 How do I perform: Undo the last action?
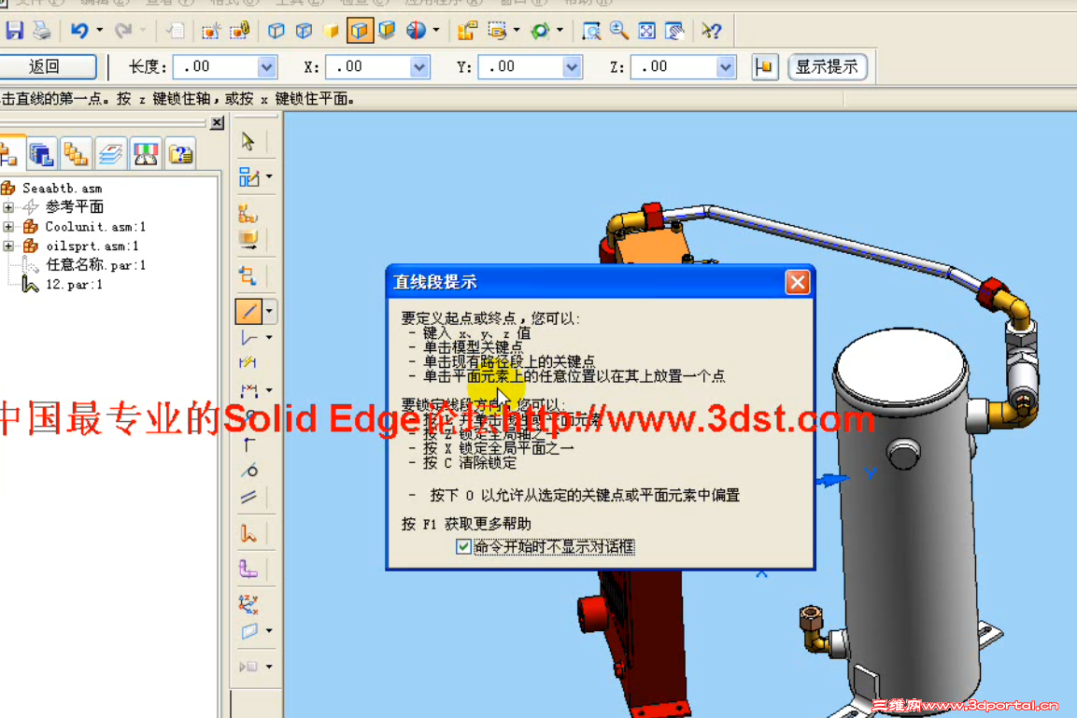(79, 30)
